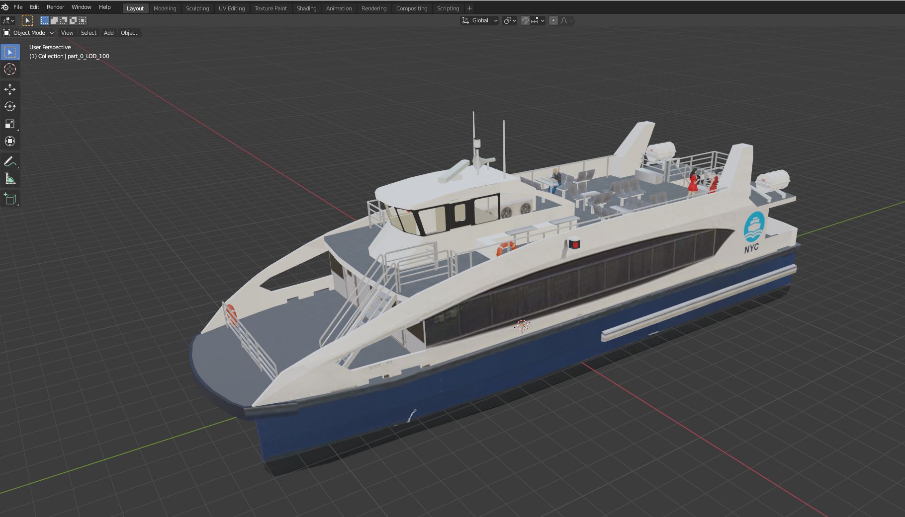Open the viewport Select menu
905x517 pixels.
tap(89, 33)
